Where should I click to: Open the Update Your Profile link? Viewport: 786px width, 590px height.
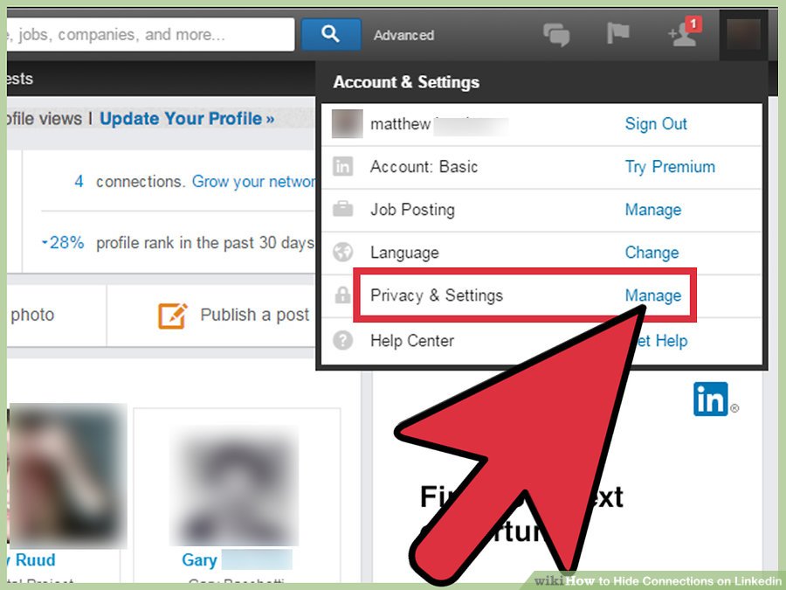[187, 118]
